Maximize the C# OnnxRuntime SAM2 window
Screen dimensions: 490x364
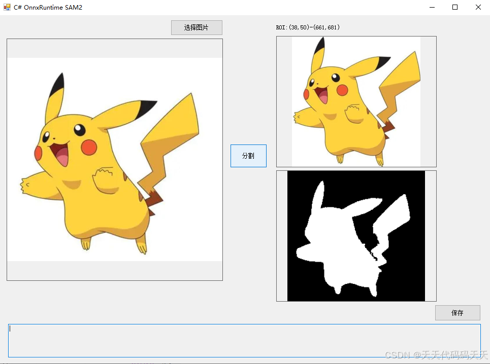pyautogui.click(x=455, y=7)
